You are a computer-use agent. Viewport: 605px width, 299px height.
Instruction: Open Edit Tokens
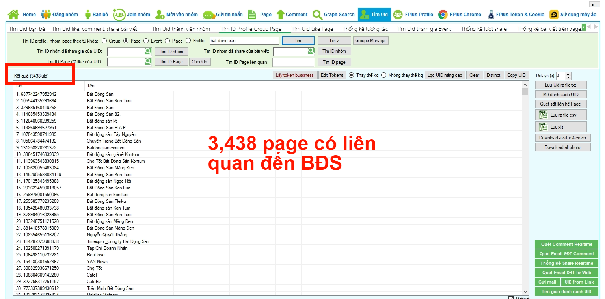click(x=332, y=75)
